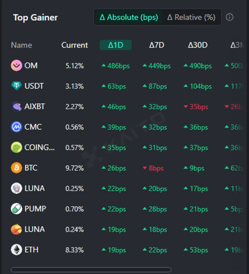Open the COING... row name link
This screenshot has width=249, height=274.
pos(40,148)
